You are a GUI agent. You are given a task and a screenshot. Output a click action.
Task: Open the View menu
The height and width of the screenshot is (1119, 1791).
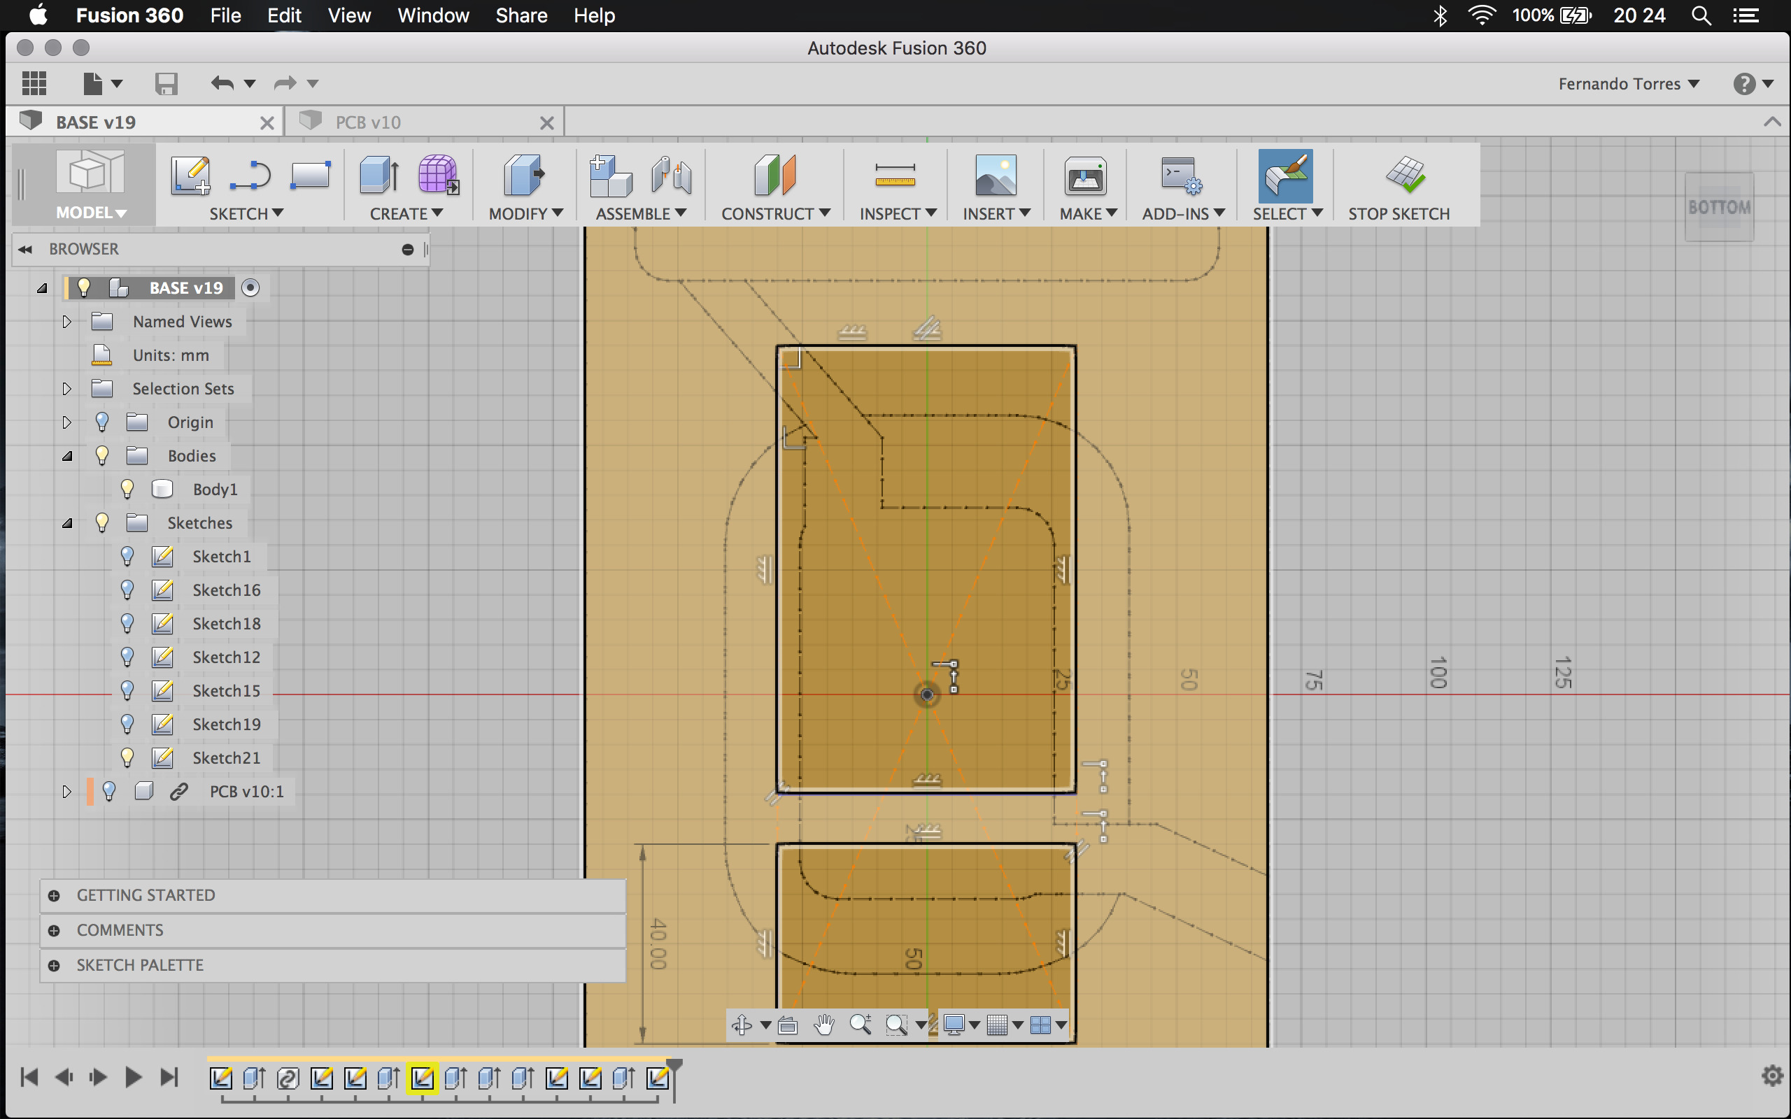point(349,15)
